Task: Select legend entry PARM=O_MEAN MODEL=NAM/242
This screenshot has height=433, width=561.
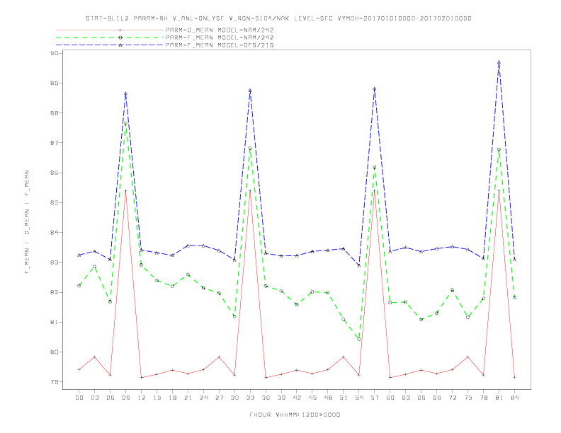Action: [x=220, y=30]
